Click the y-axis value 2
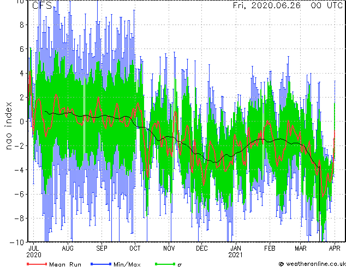 click(x=22, y=98)
